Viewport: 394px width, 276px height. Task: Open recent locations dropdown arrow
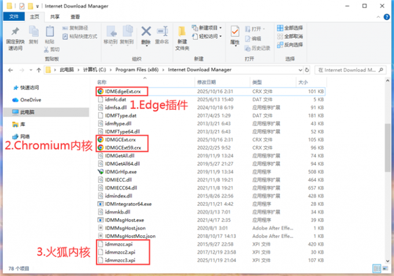(31, 70)
